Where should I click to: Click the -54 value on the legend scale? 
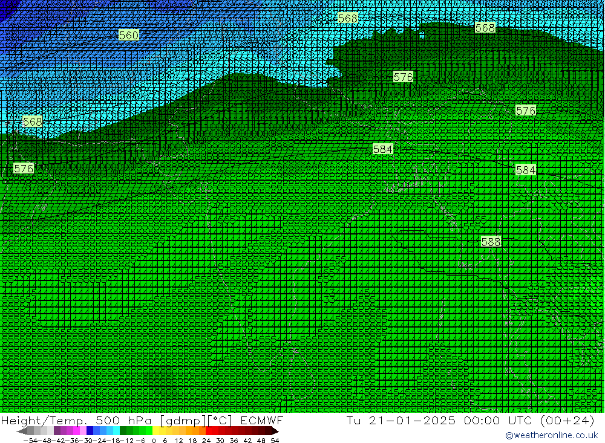pos(30,441)
